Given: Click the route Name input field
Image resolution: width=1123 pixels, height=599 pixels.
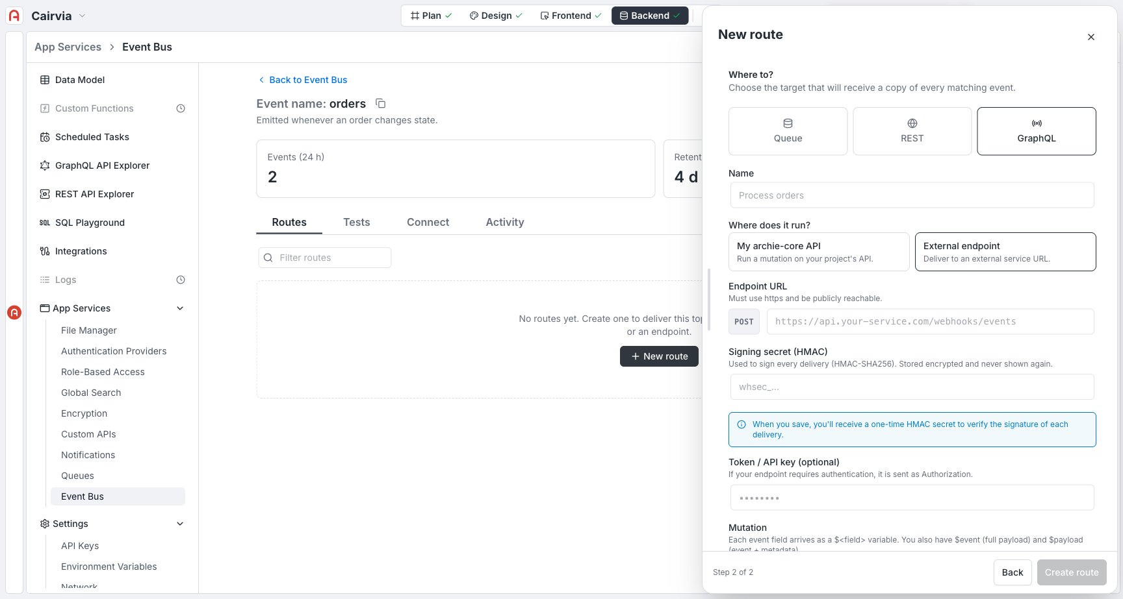Looking at the screenshot, I should [x=912, y=195].
